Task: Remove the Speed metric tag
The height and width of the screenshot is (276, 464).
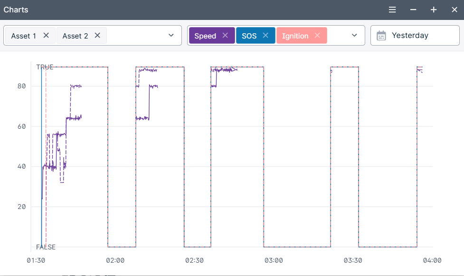Action: (x=225, y=35)
